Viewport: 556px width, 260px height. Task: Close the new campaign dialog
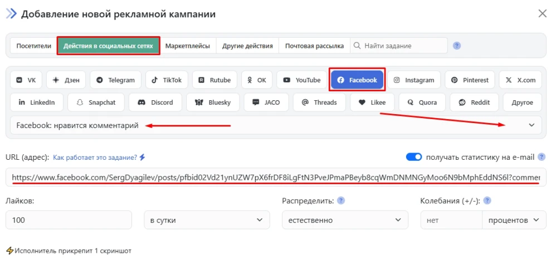point(543,14)
